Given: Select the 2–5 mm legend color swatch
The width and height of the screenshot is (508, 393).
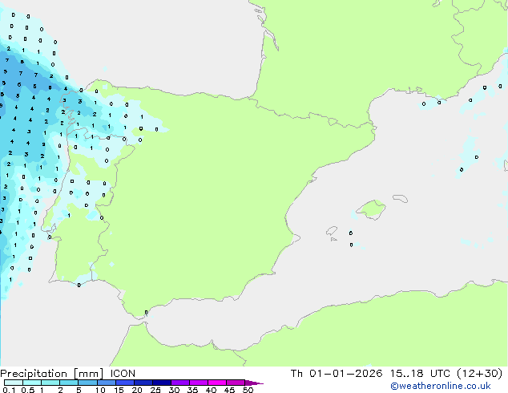Looking at the screenshot, I should coord(70,383).
